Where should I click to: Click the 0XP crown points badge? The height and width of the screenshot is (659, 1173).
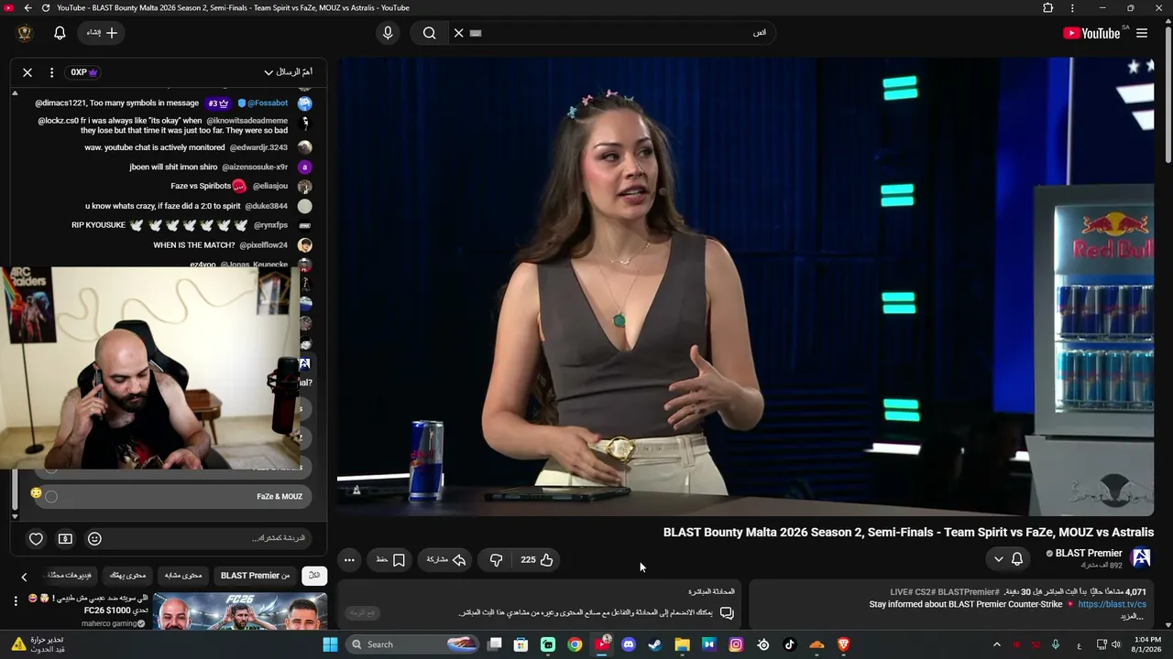pyautogui.click(x=83, y=72)
